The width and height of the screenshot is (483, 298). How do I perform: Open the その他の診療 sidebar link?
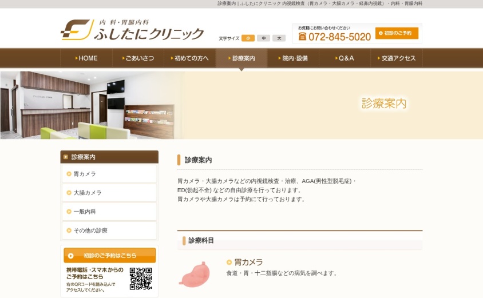(109, 231)
